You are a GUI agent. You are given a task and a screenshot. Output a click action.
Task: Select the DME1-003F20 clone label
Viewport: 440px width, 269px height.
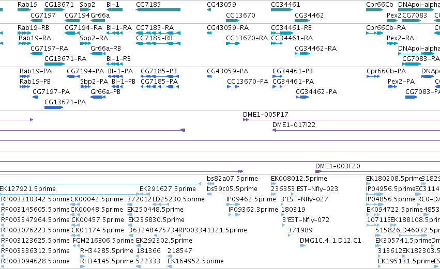click(338, 166)
